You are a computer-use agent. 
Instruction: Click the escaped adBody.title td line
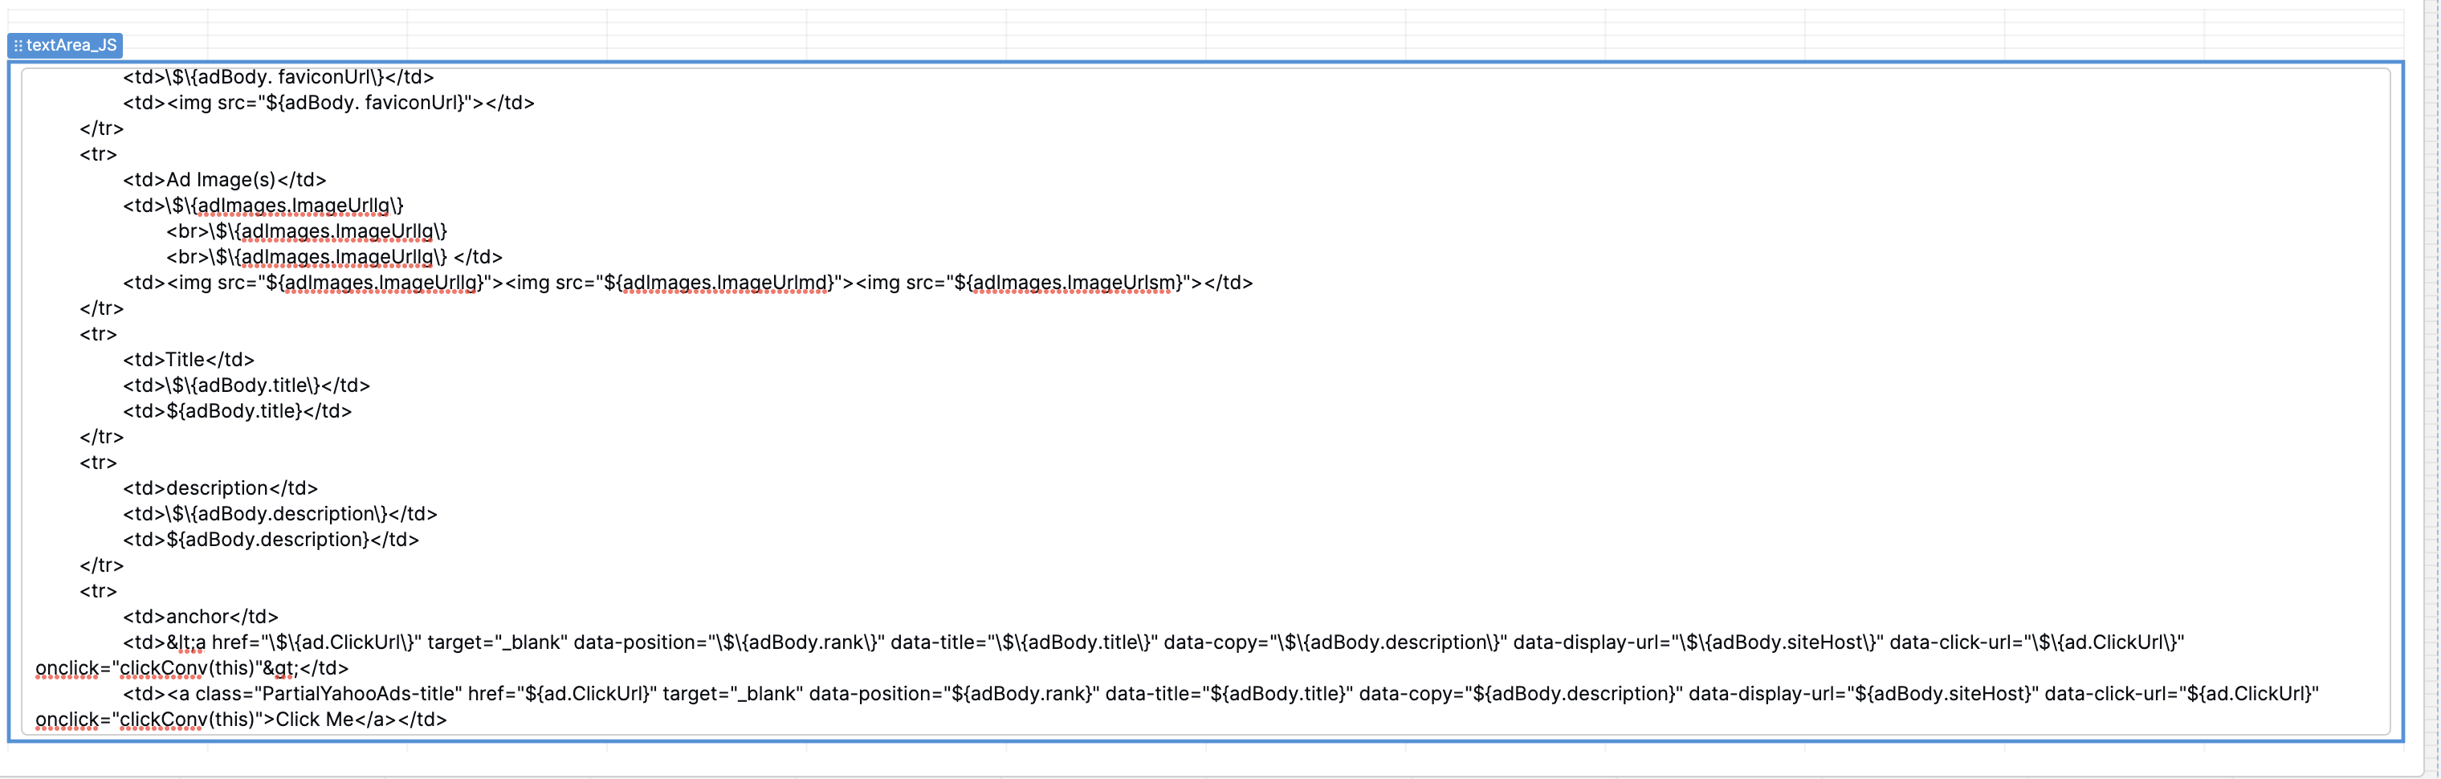pyautogui.click(x=247, y=385)
